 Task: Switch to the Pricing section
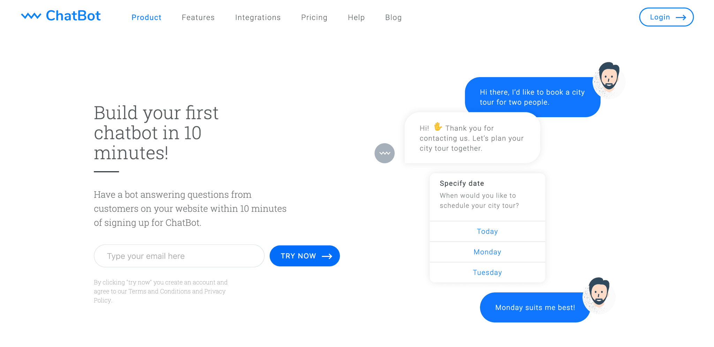click(x=314, y=17)
